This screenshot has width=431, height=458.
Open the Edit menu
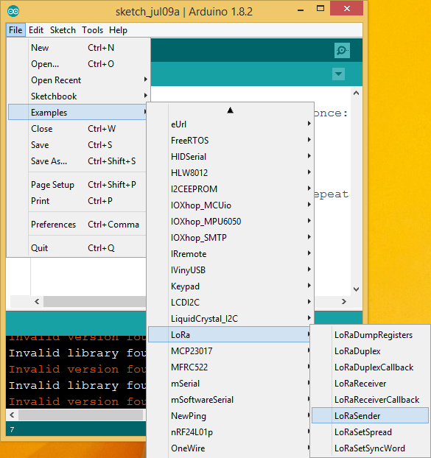(36, 30)
